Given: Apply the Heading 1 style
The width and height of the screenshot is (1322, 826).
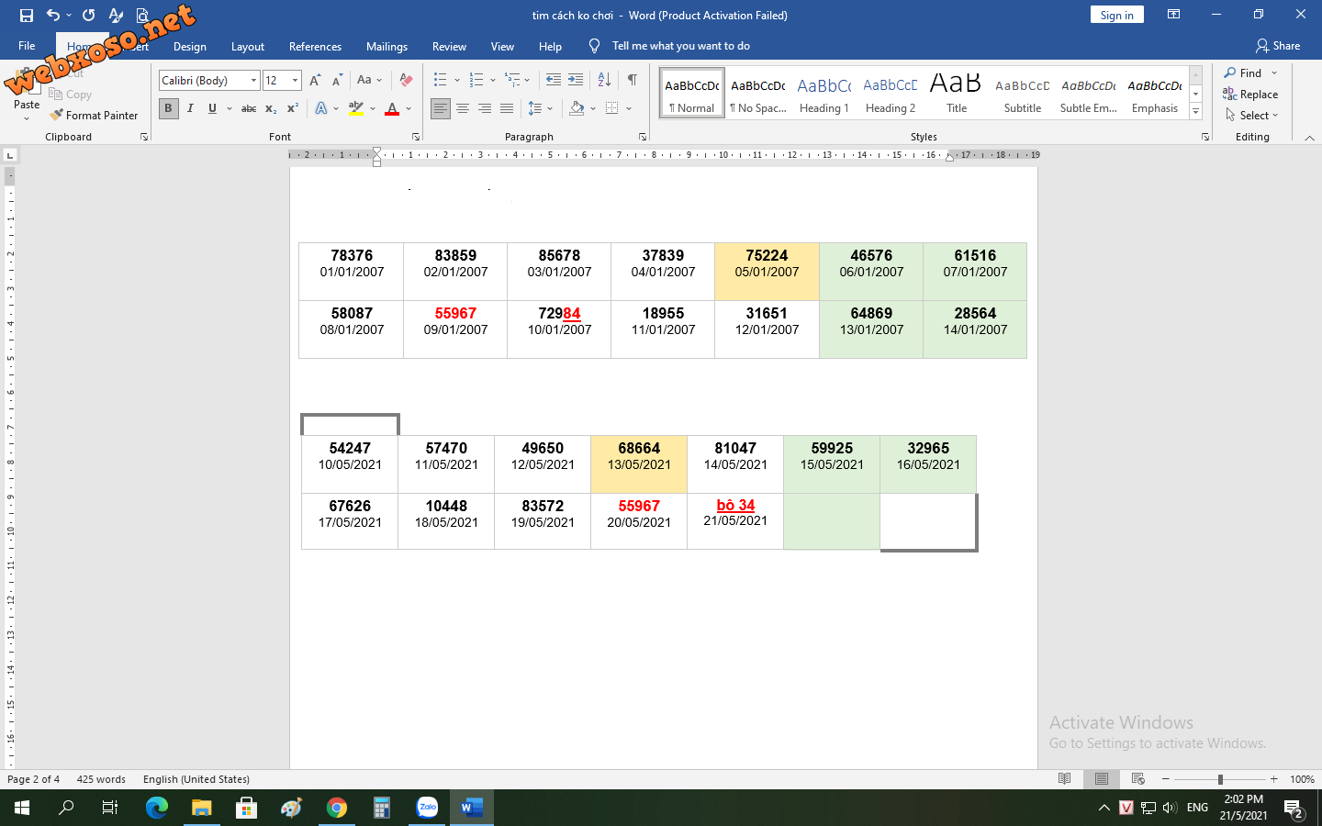Looking at the screenshot, I should [824, 93].
